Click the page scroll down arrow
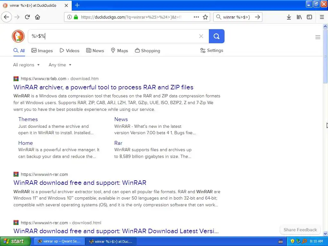328x246 pixels. (x=325, y=234)
